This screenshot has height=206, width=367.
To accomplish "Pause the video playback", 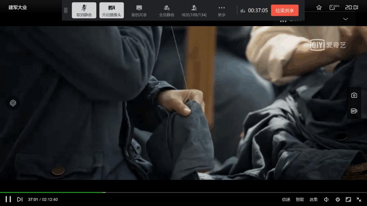I will click(8, 199).
